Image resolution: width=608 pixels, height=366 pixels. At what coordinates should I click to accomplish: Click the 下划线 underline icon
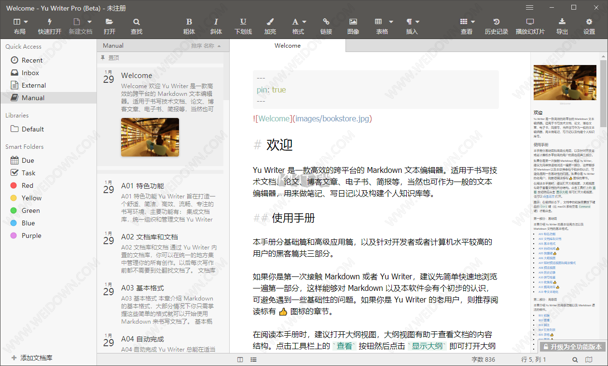coord(243,25)
